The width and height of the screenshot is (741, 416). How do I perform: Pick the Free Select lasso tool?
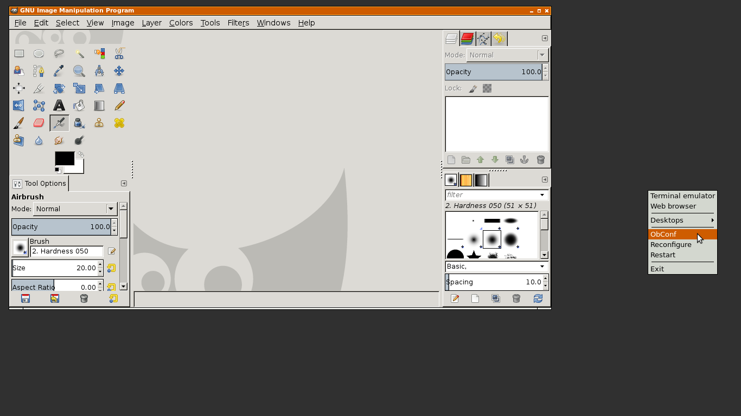(x=59, y=53)
